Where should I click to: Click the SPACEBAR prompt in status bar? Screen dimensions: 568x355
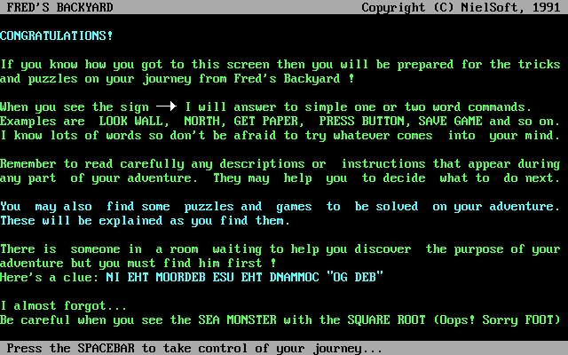coord(194,348)
